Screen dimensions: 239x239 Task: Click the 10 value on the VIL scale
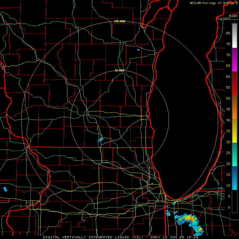[228, 186]
